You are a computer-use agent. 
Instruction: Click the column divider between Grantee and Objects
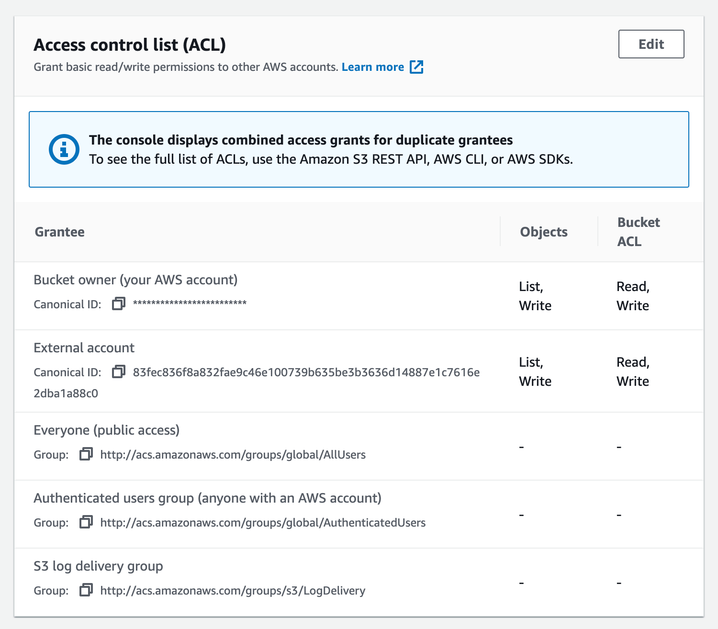click(x=500, y=232)
